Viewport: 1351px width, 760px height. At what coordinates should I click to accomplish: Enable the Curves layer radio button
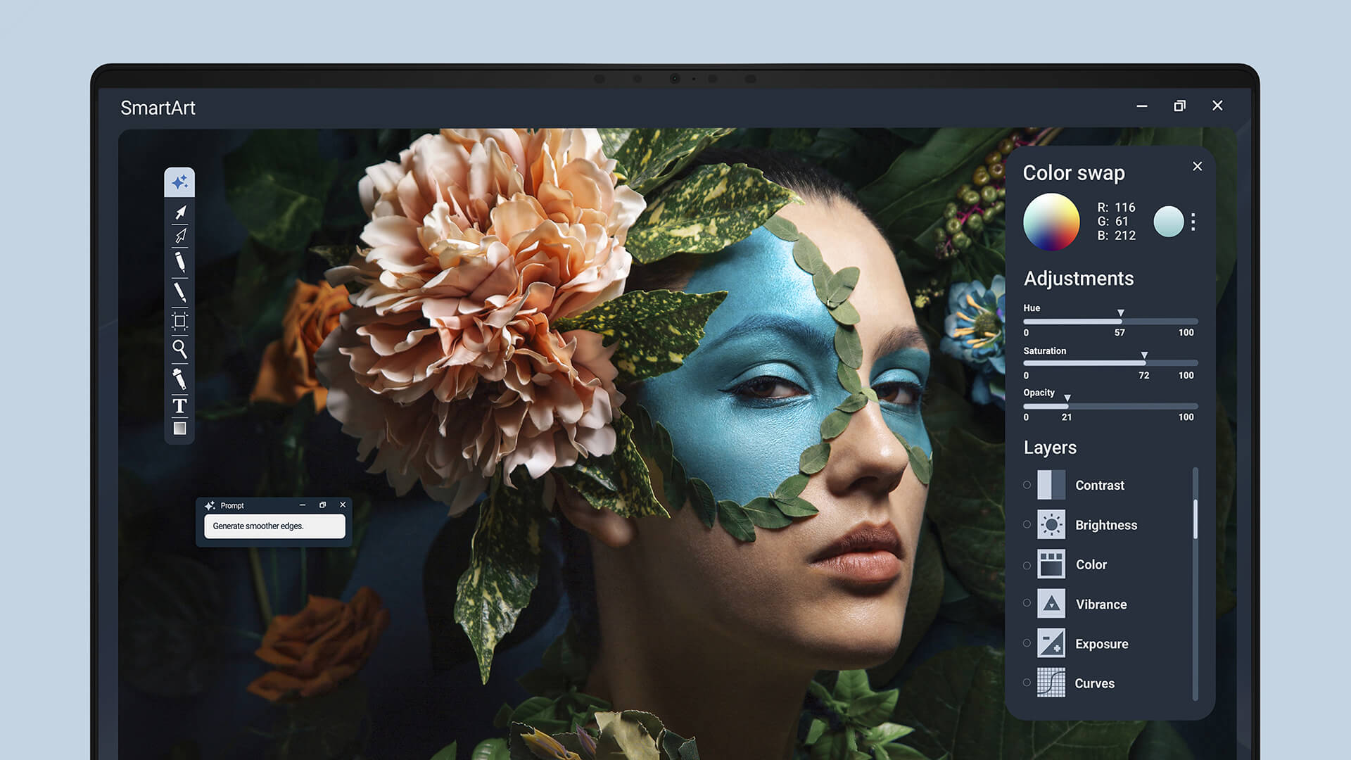click(1027, 683)
